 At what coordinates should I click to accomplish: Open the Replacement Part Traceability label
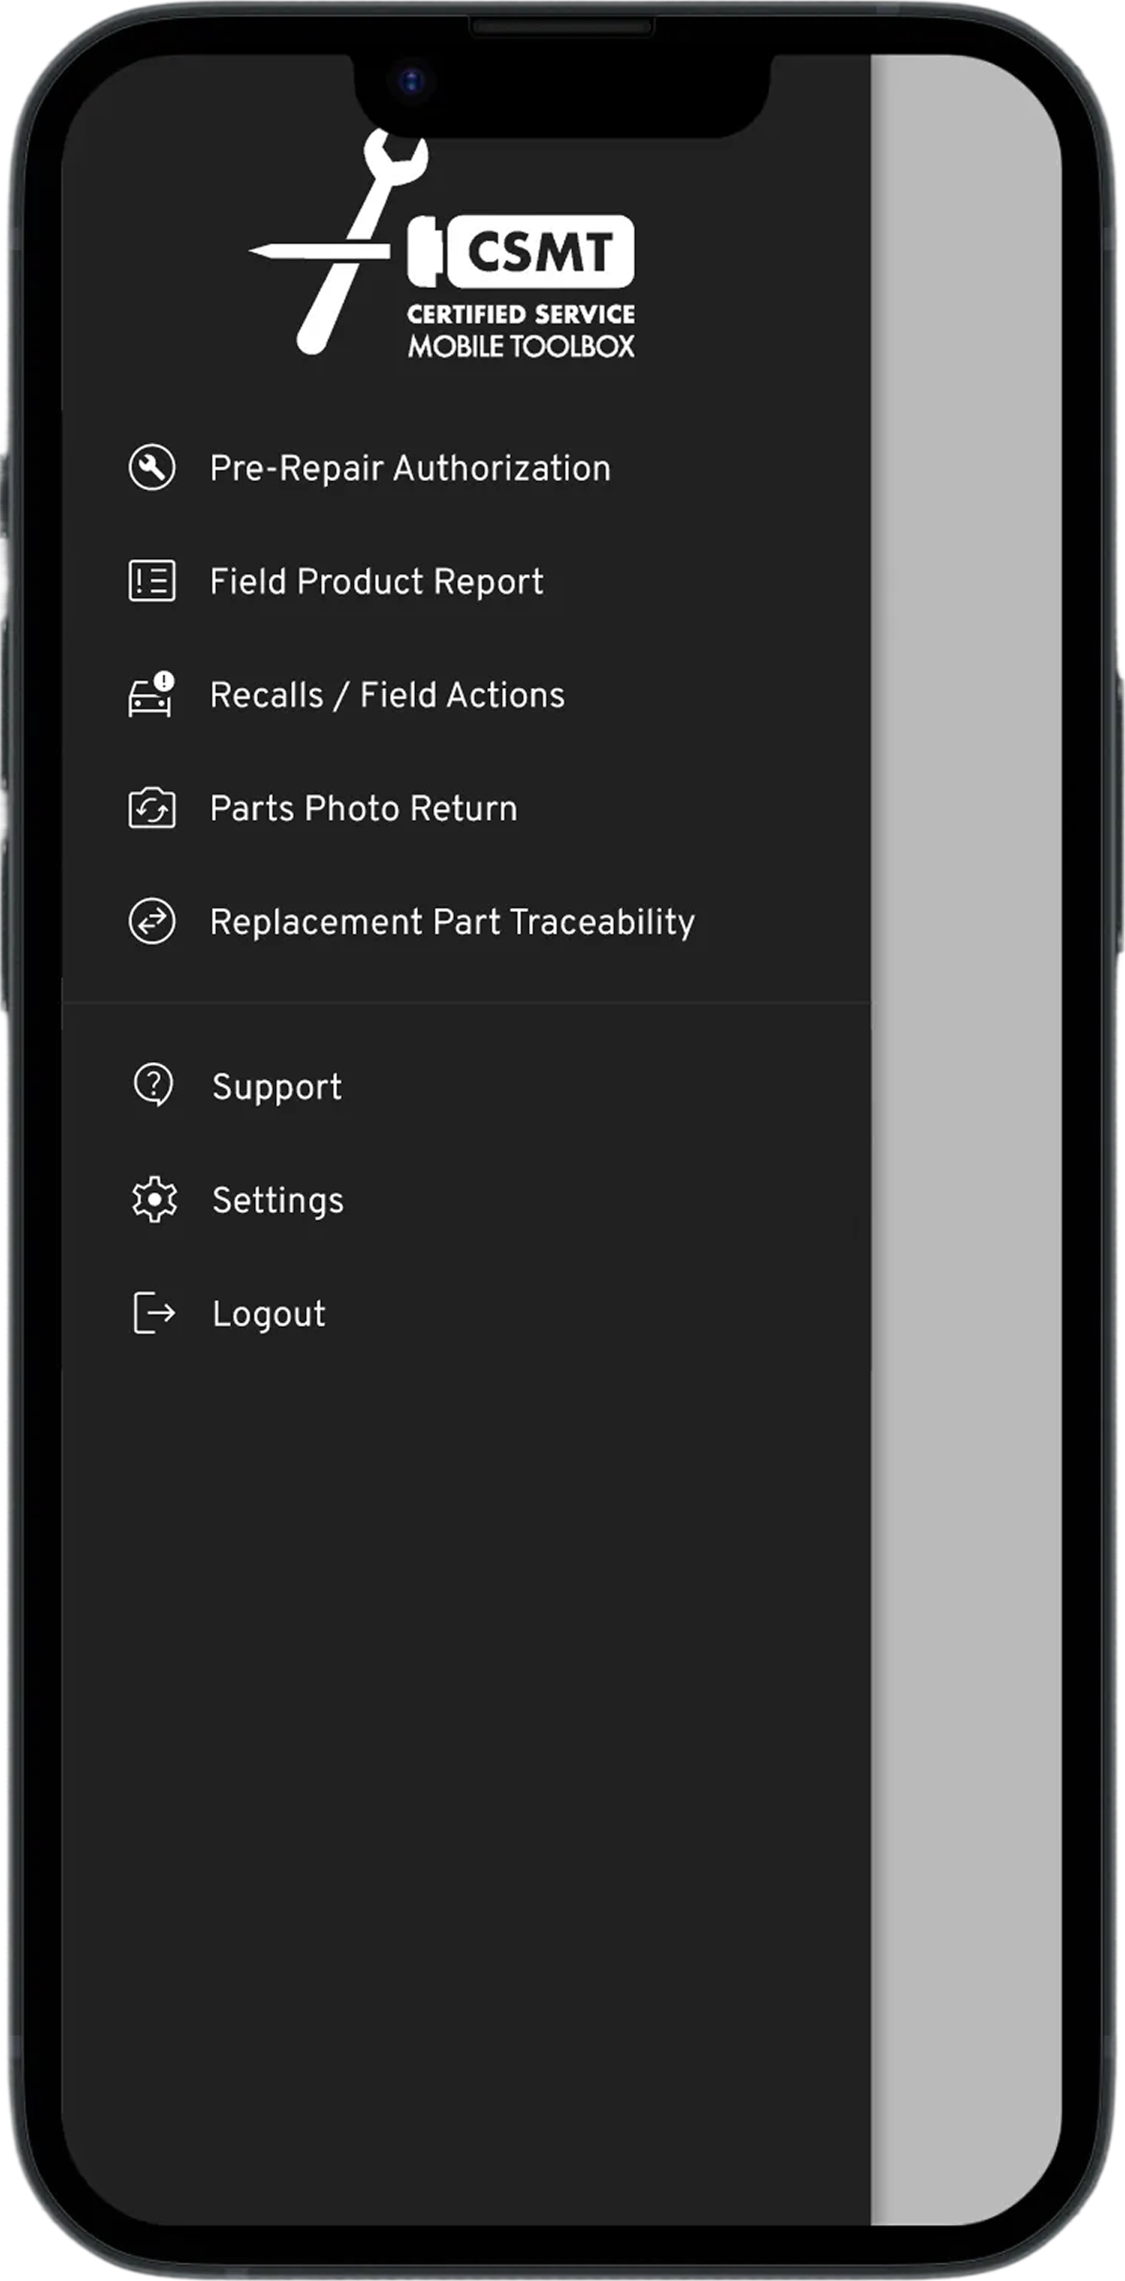[451, 922]
